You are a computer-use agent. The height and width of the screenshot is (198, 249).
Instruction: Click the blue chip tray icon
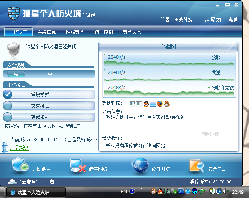pos(181,191)
